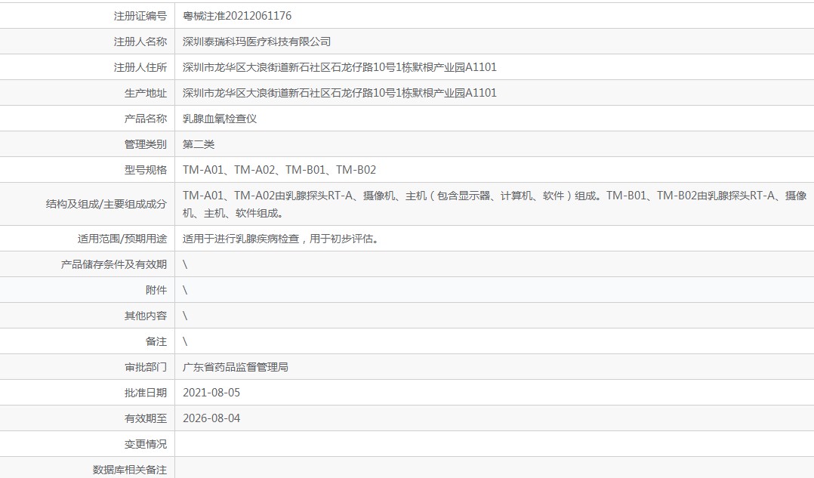Image resolution: width=814 pixels, height=478 pixels.
Task: Select approval department 广东省药品监督管理局
Action: coord(235,367)
